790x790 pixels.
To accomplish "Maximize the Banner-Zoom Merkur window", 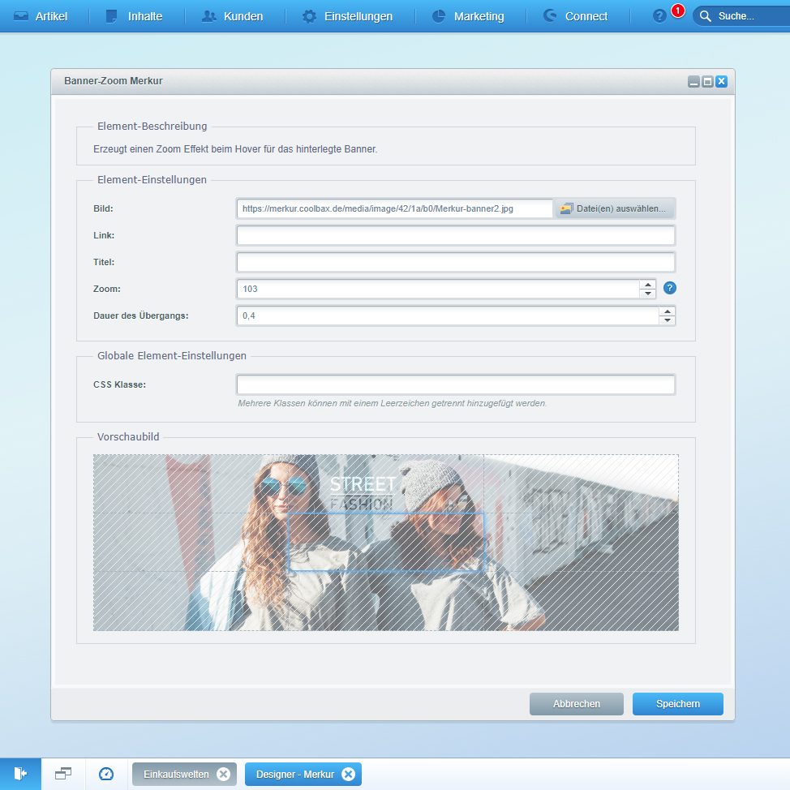I will [x=707, y=82].
